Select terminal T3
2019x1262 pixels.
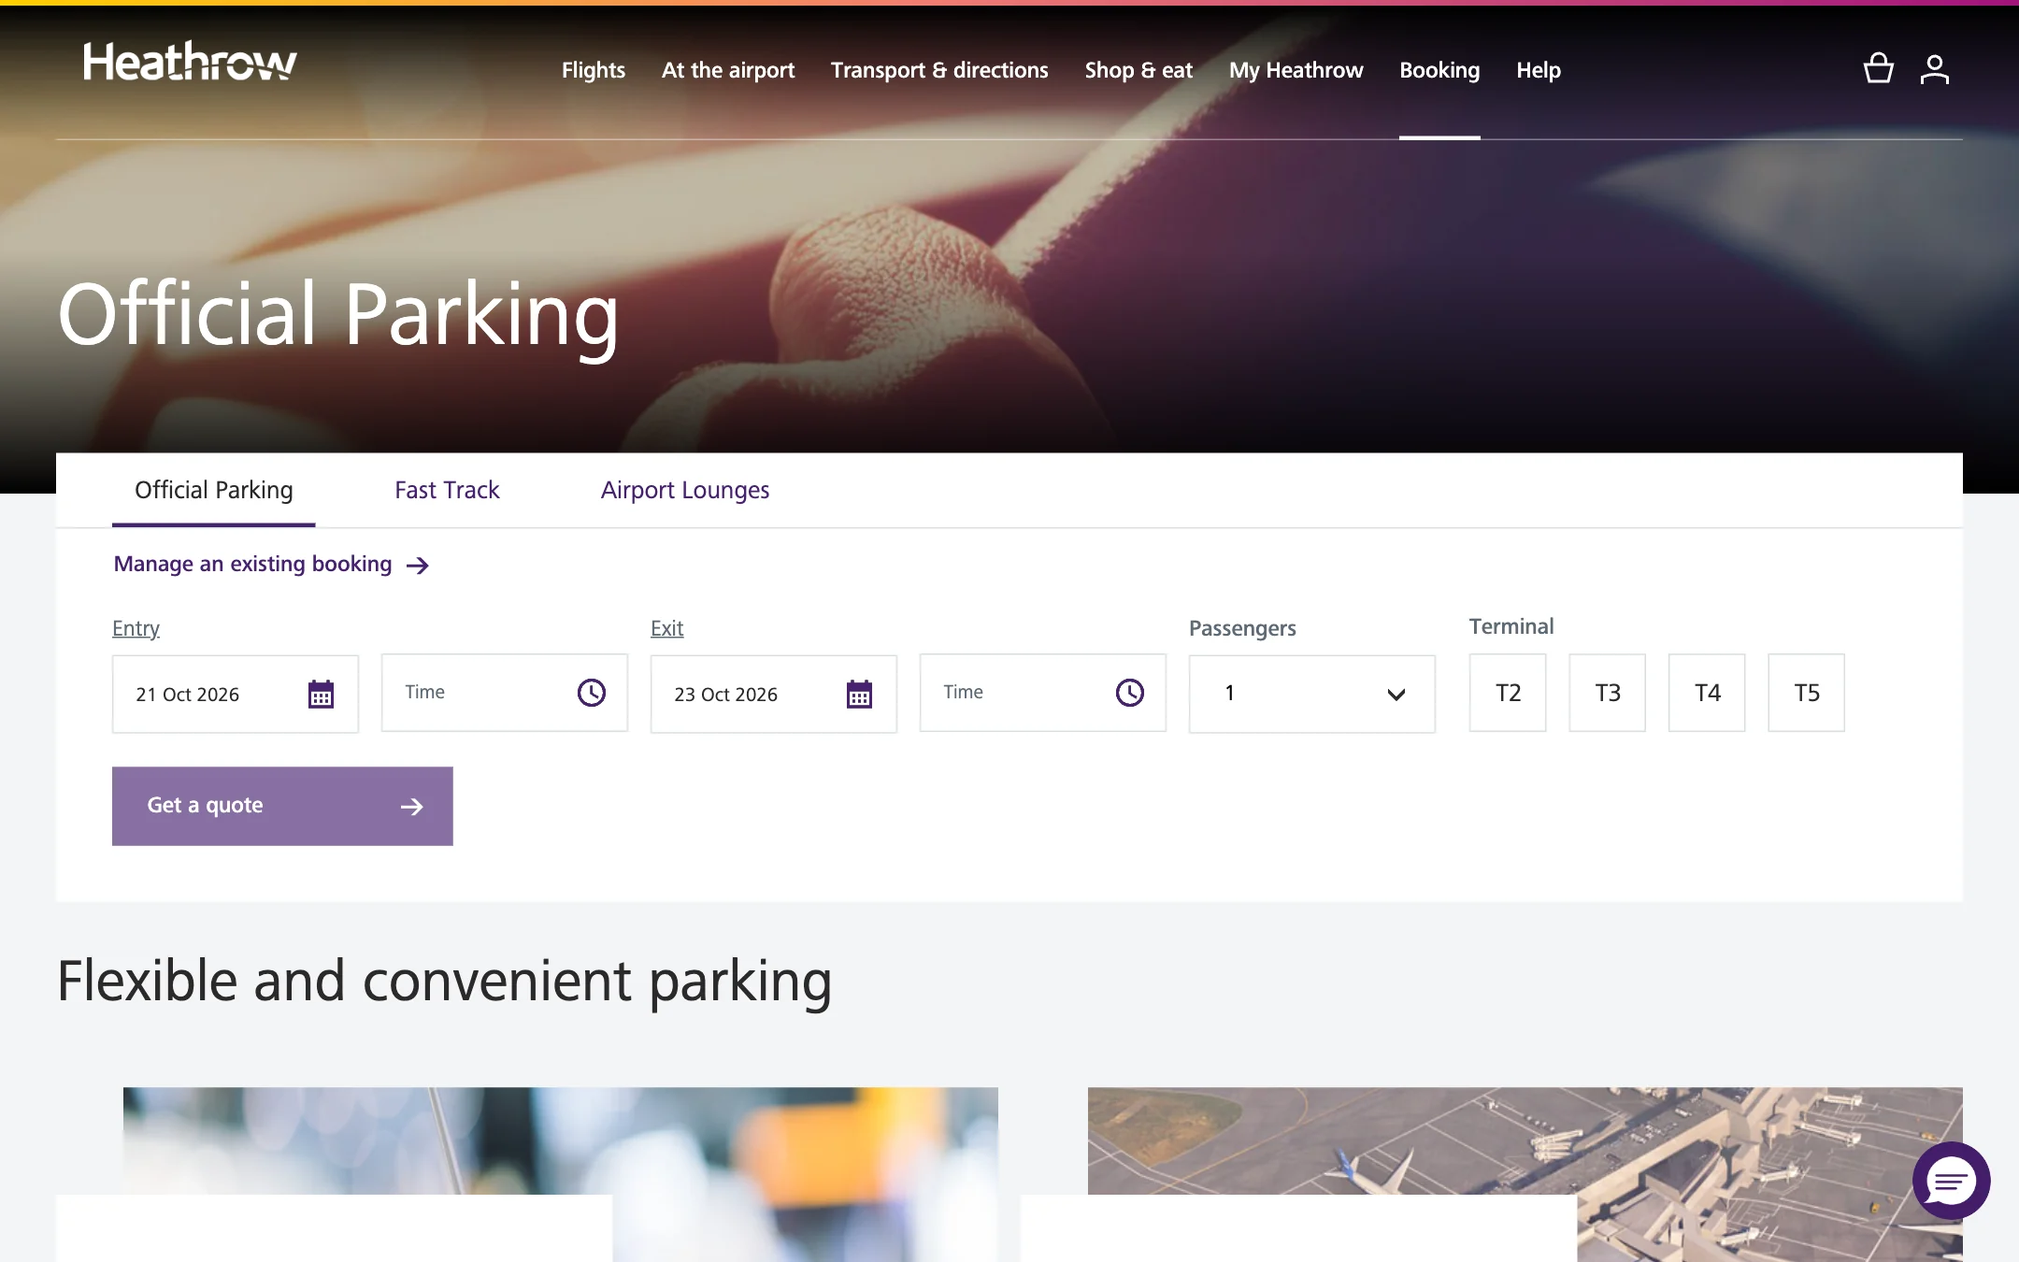[1607, 693]
